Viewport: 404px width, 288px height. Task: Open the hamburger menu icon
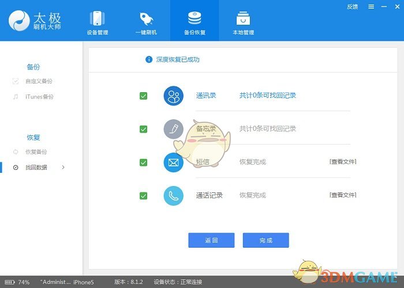coord(371,7)
